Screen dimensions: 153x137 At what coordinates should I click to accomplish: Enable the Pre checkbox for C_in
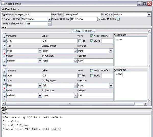pyautogui.click(x=80, y=41)
